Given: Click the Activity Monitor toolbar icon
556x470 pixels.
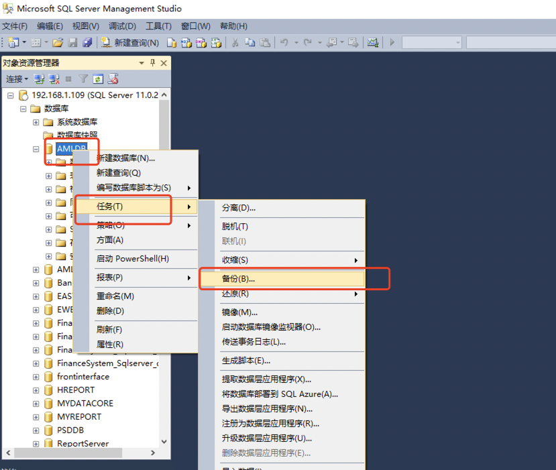Looking at the screenshot, I should 373,42.
